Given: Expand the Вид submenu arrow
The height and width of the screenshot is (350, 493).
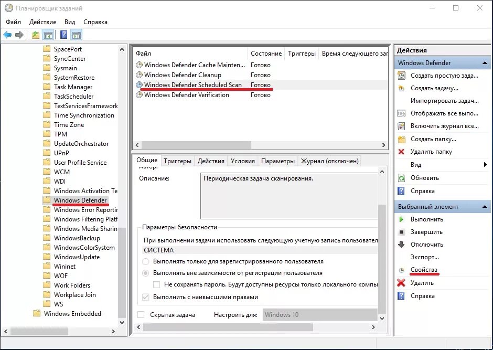Looking at the screenshot, I should pos(485,164).
